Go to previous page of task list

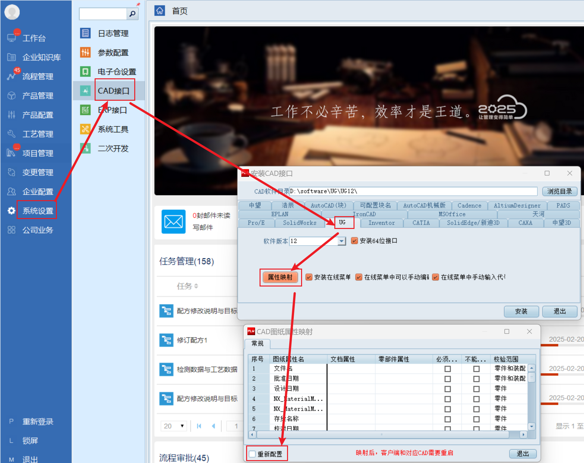tap(214, 426)
